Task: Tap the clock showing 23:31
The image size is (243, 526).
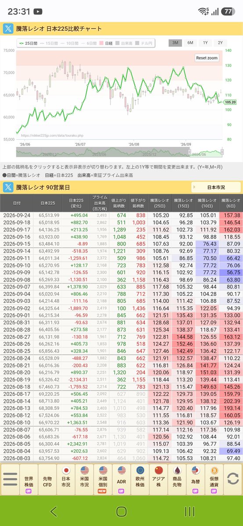Action: [x=18, y=11]
